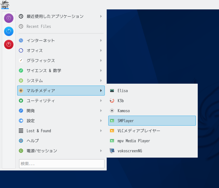This screenshot has height=188, width=219.
Task: Click the Elisa music player icon
Action: (x=112, y=91)
